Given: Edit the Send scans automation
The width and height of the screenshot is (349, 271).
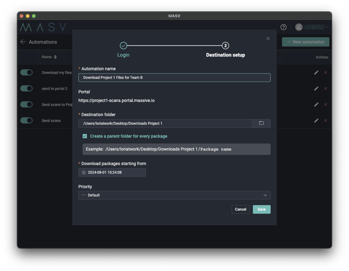Looking at the screenshot, I should [316, 121].
